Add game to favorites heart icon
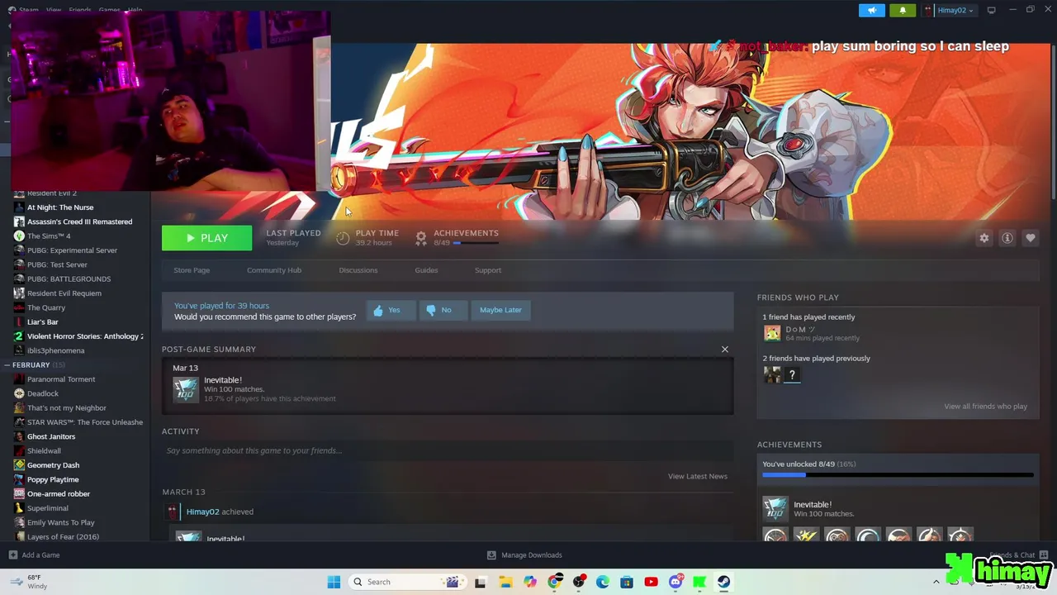This screenshot has width=1057, height=595. coord(1031,238)
